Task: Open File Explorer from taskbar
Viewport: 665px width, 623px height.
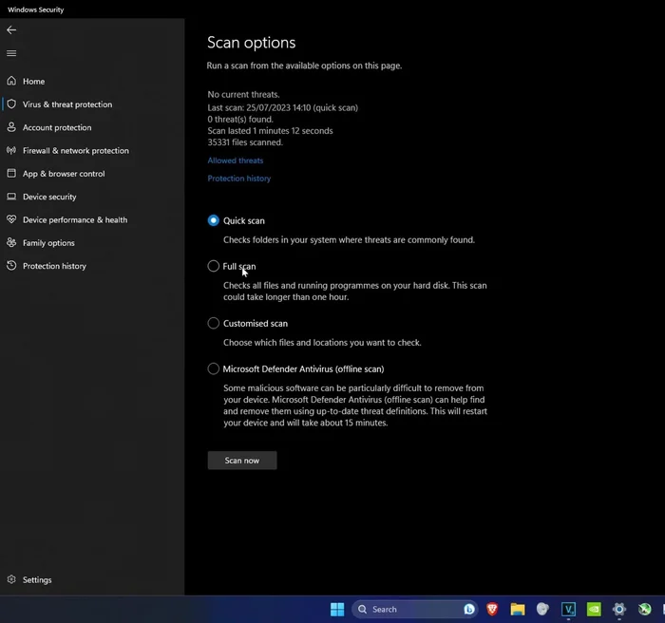Action: click(518, 610)
